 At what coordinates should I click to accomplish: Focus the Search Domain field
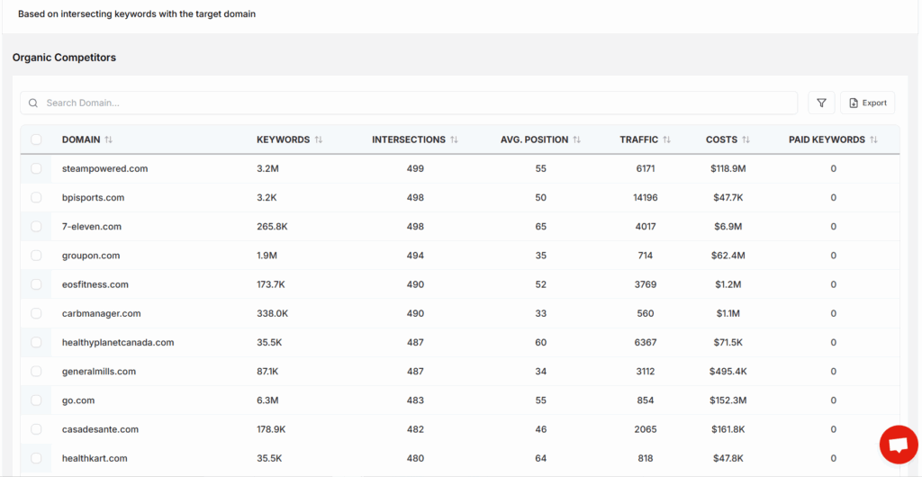pyautogui.click(x=409, y=103)
